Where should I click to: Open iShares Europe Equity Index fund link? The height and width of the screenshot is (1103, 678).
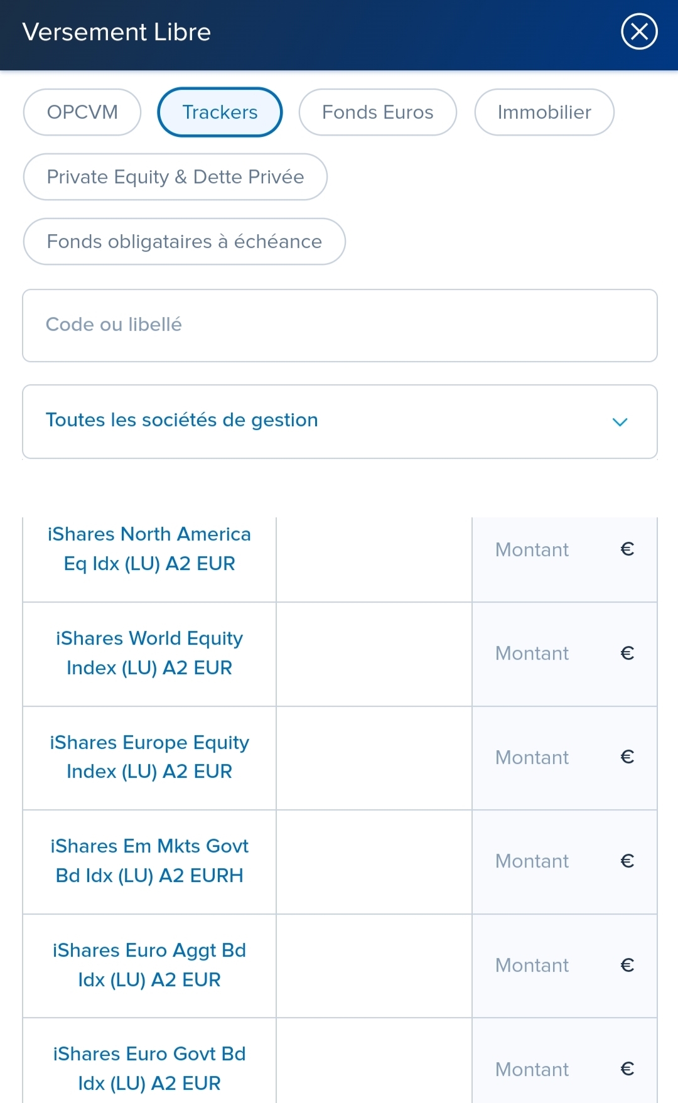coord(149,757)
